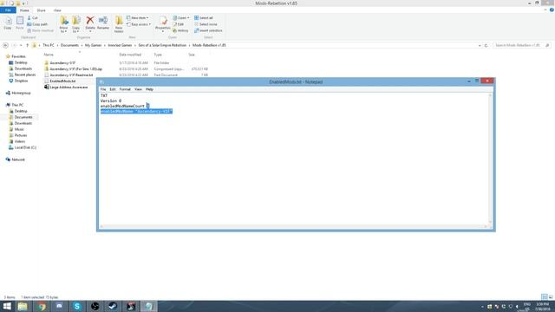Screen dimensions: 555x312
Task: Select EnabledMods.txt in the file list
Action: click(62, 81)
